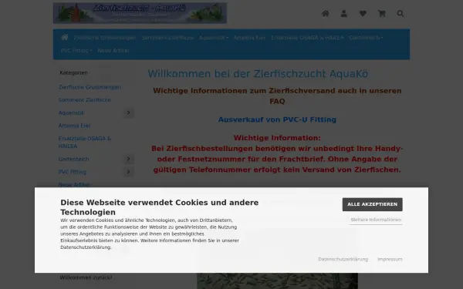The width and height of the screenshot is (463, 289).
Task: Open the user account icon
Action: point(343,14)
